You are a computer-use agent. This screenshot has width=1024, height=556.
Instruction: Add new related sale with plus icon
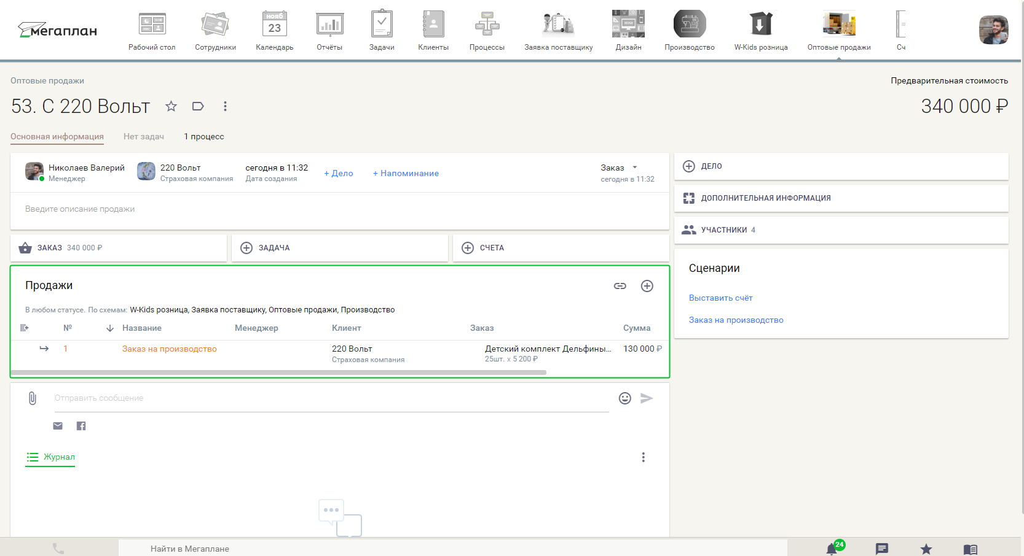click(647, 286)
